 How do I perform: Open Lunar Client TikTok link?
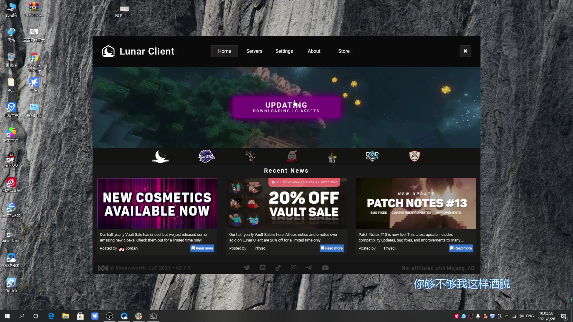tap(278, 268)
